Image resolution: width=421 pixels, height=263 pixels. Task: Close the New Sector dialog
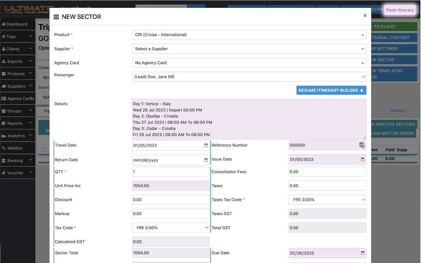pyautogui.click(x=365, y=15)
